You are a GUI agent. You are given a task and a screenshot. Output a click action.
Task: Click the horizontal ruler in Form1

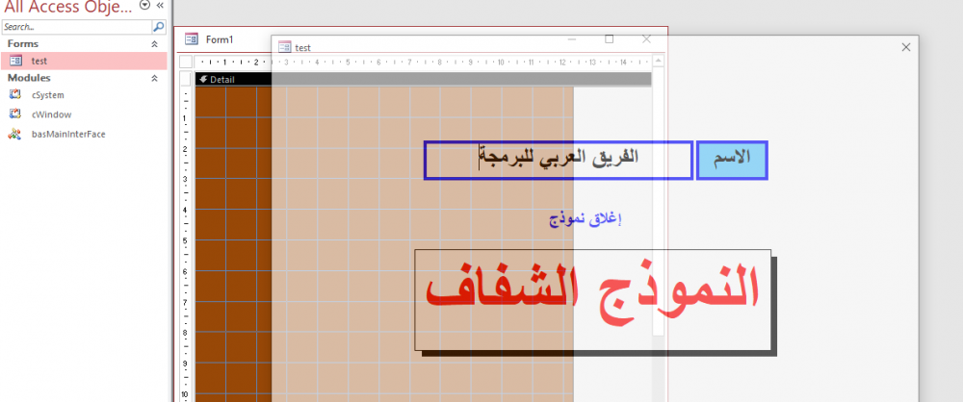(423, 62)
